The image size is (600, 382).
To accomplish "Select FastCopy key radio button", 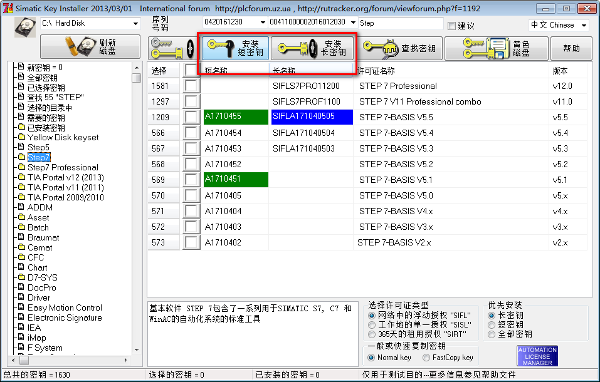I will (x=426, y=358).
